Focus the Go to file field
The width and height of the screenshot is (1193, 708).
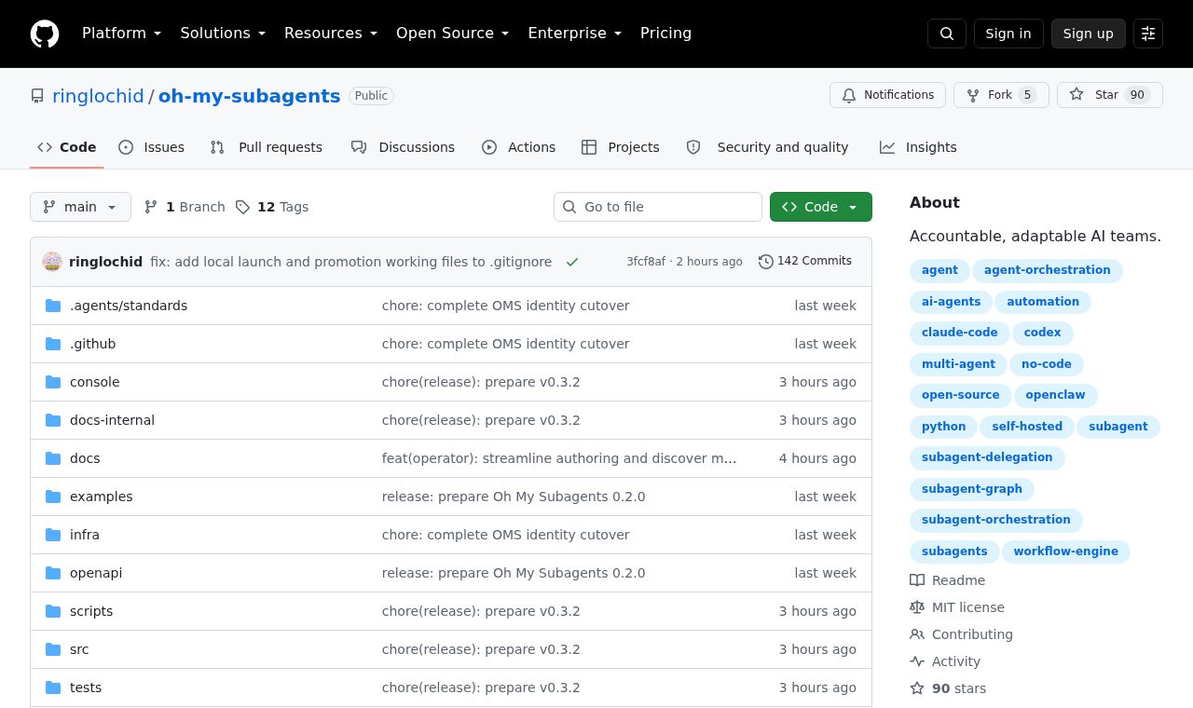coord(658,207)
